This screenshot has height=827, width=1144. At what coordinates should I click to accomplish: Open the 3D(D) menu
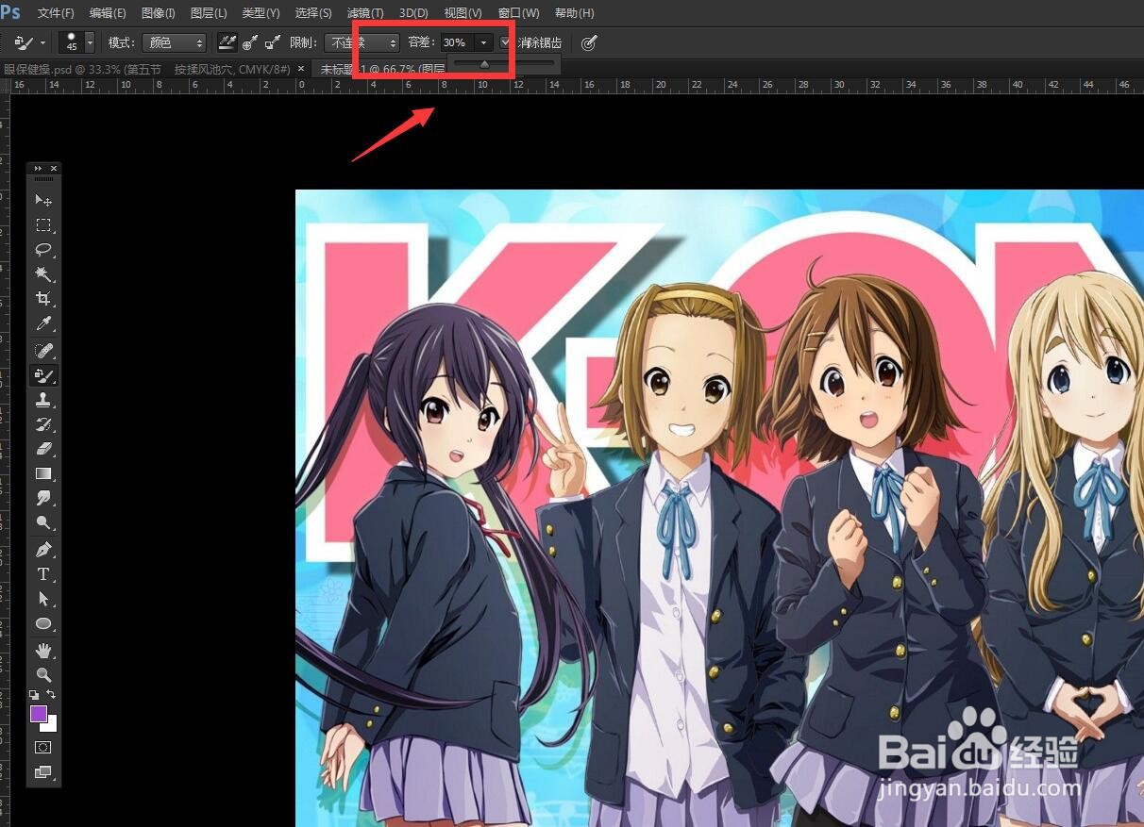pos(413,13)
